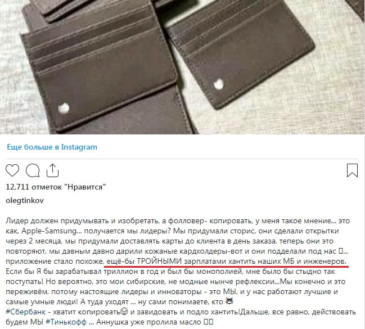
Task: Like the post with the heart icon
Action: (x=12, y=170)
